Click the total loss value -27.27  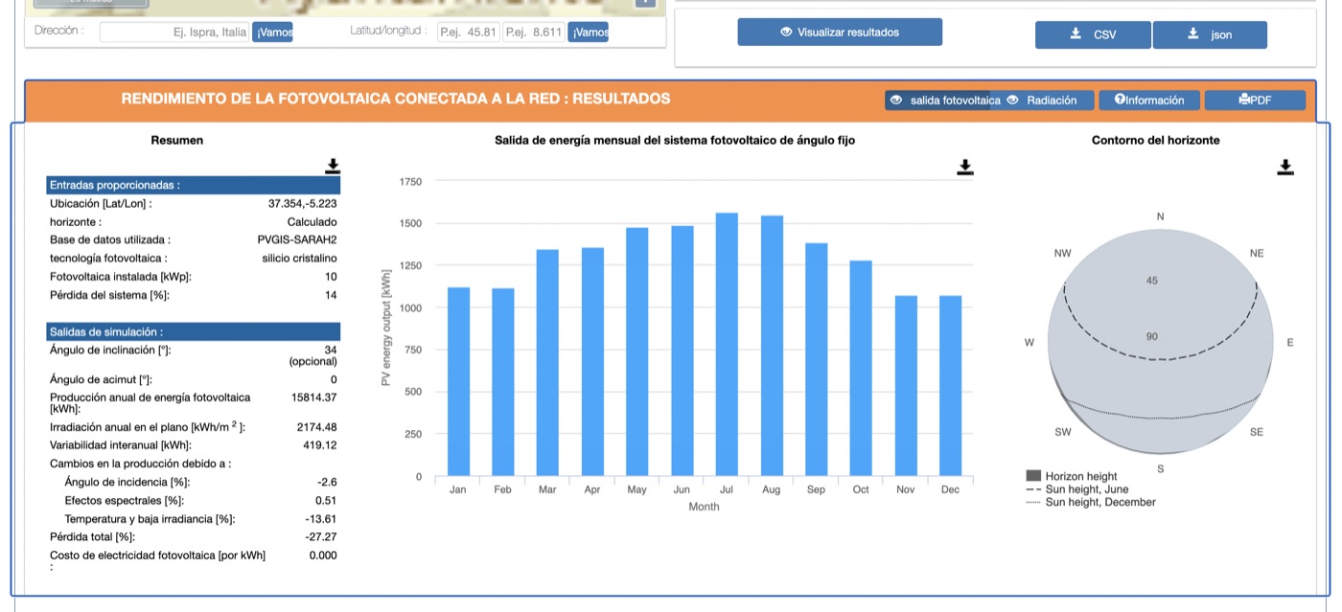(x=321, y=537)
